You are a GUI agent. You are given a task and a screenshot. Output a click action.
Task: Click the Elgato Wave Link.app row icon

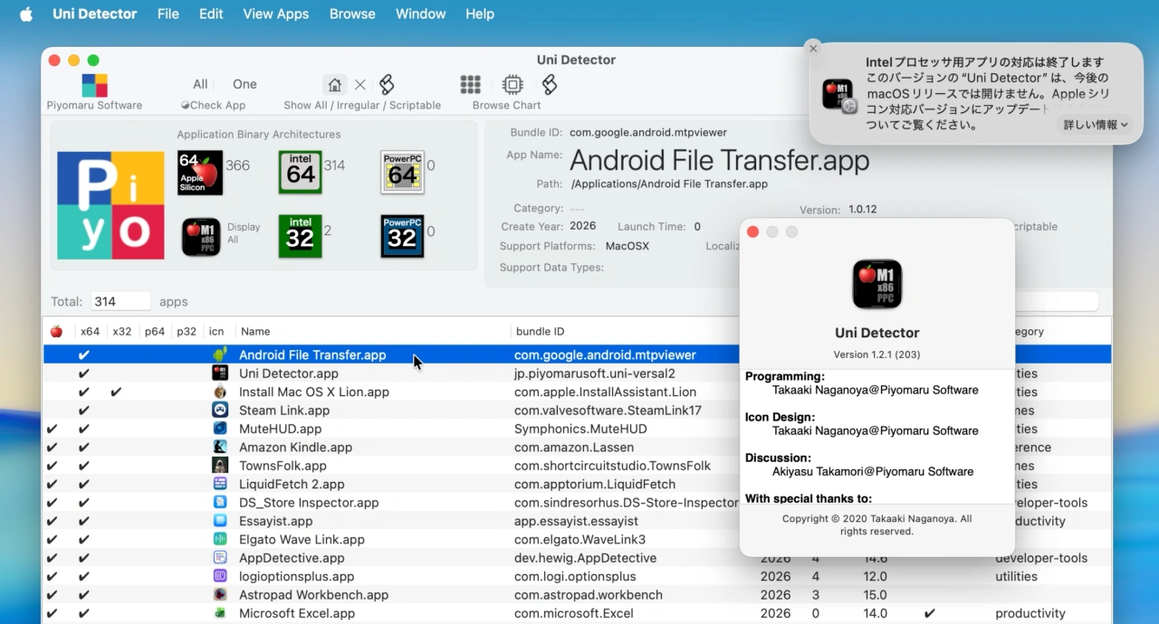(x=220, y=540)
